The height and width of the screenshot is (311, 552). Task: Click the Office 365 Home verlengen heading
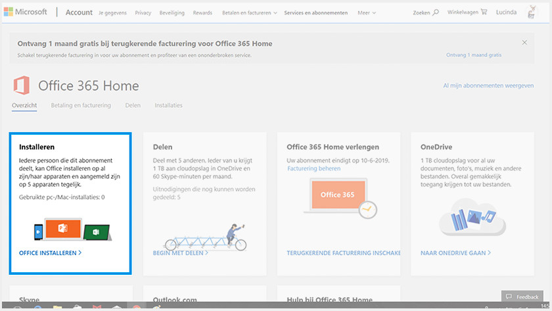coord(333,147)
